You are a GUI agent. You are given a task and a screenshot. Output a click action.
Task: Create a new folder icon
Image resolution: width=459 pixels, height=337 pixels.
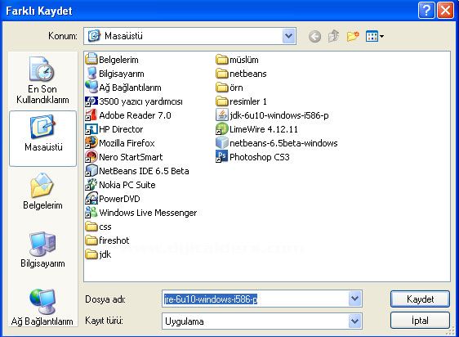(353, 36)
